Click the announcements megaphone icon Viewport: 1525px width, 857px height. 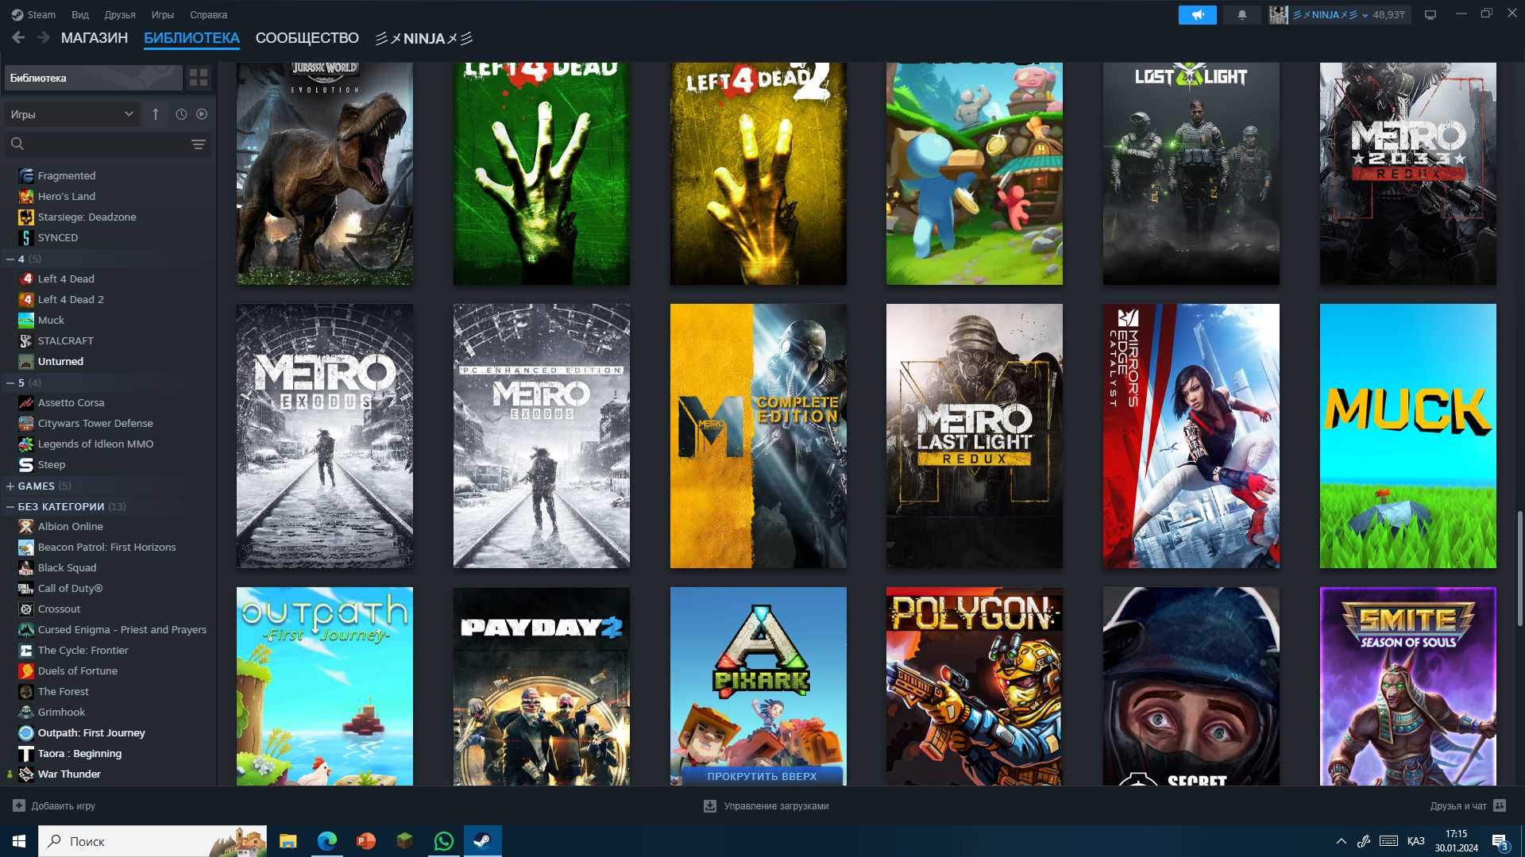click(1197, 14)
